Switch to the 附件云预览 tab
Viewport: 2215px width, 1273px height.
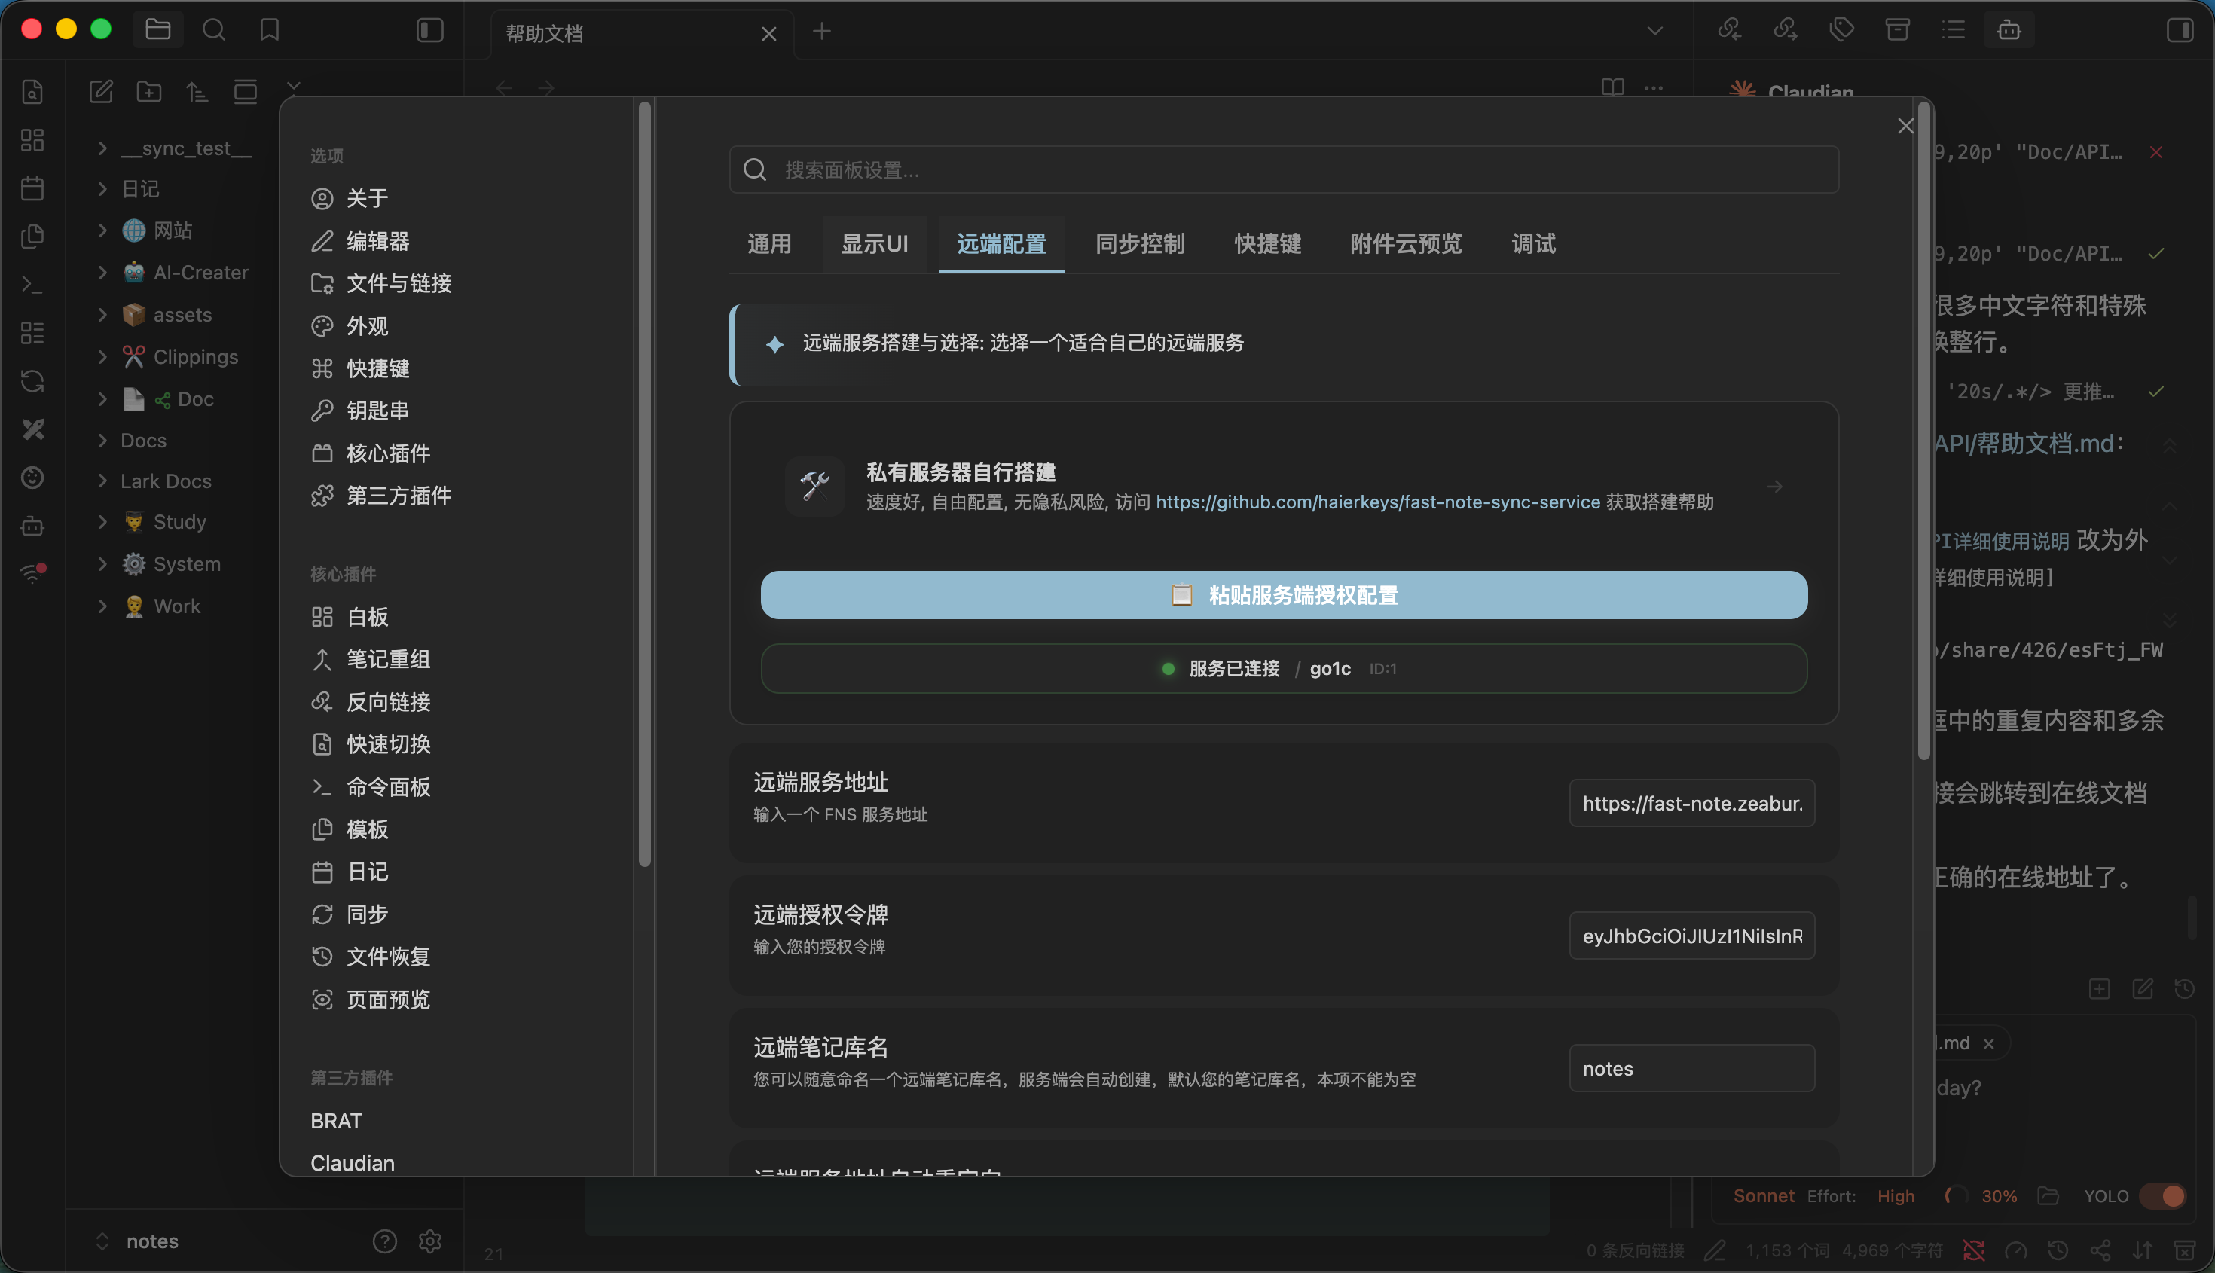pos(1405,243)
